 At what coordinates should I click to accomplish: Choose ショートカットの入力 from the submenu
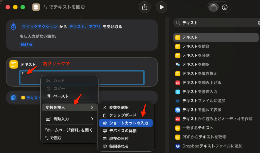126,123
